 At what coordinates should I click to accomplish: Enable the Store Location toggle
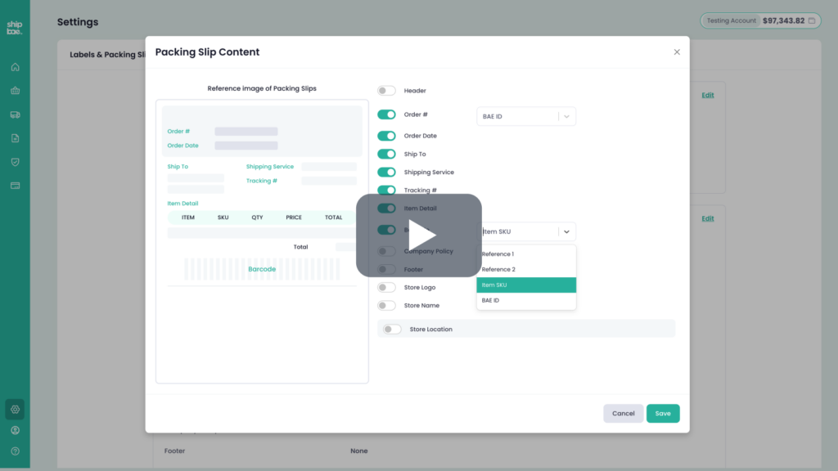(x=392, y=329)
